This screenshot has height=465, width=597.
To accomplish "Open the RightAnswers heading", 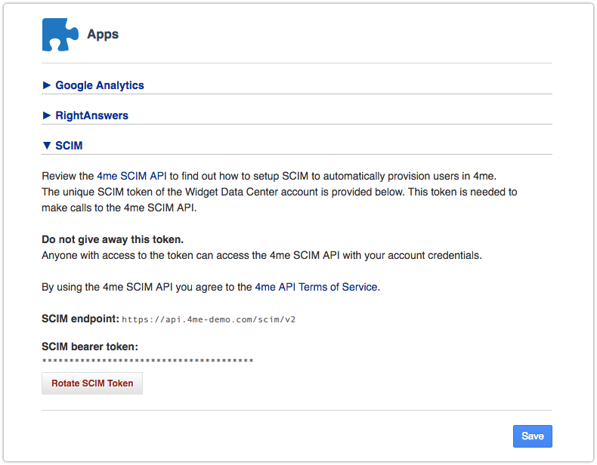I will 91,115.
